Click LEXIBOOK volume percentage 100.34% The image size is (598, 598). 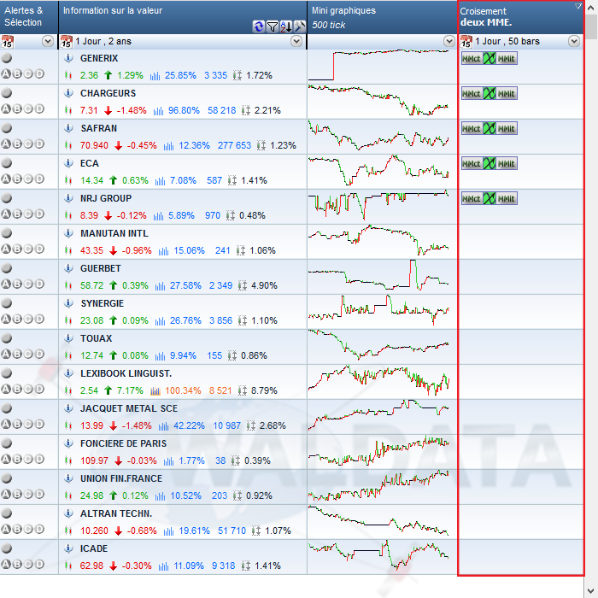point(183,391)
